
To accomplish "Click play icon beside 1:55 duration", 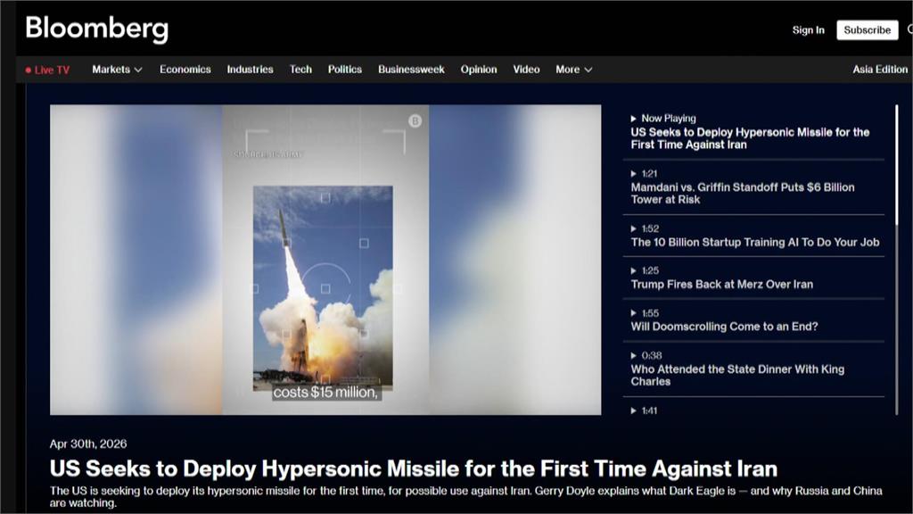I will coord(634,313).
